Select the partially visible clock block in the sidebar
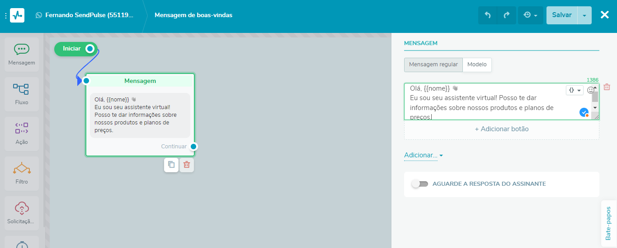Image resolution: width=617 pixels, height=248 pixels. pos(22,242)
